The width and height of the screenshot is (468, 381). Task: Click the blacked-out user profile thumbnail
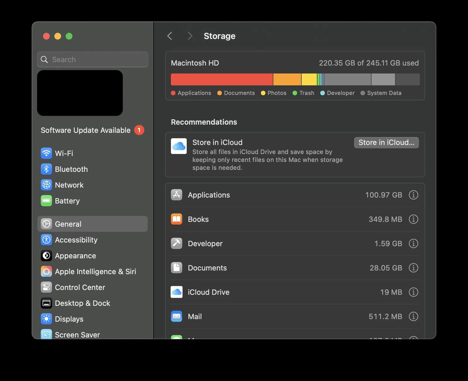tap(80, 93)
